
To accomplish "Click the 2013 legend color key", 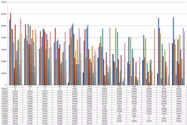I will 3,94.
